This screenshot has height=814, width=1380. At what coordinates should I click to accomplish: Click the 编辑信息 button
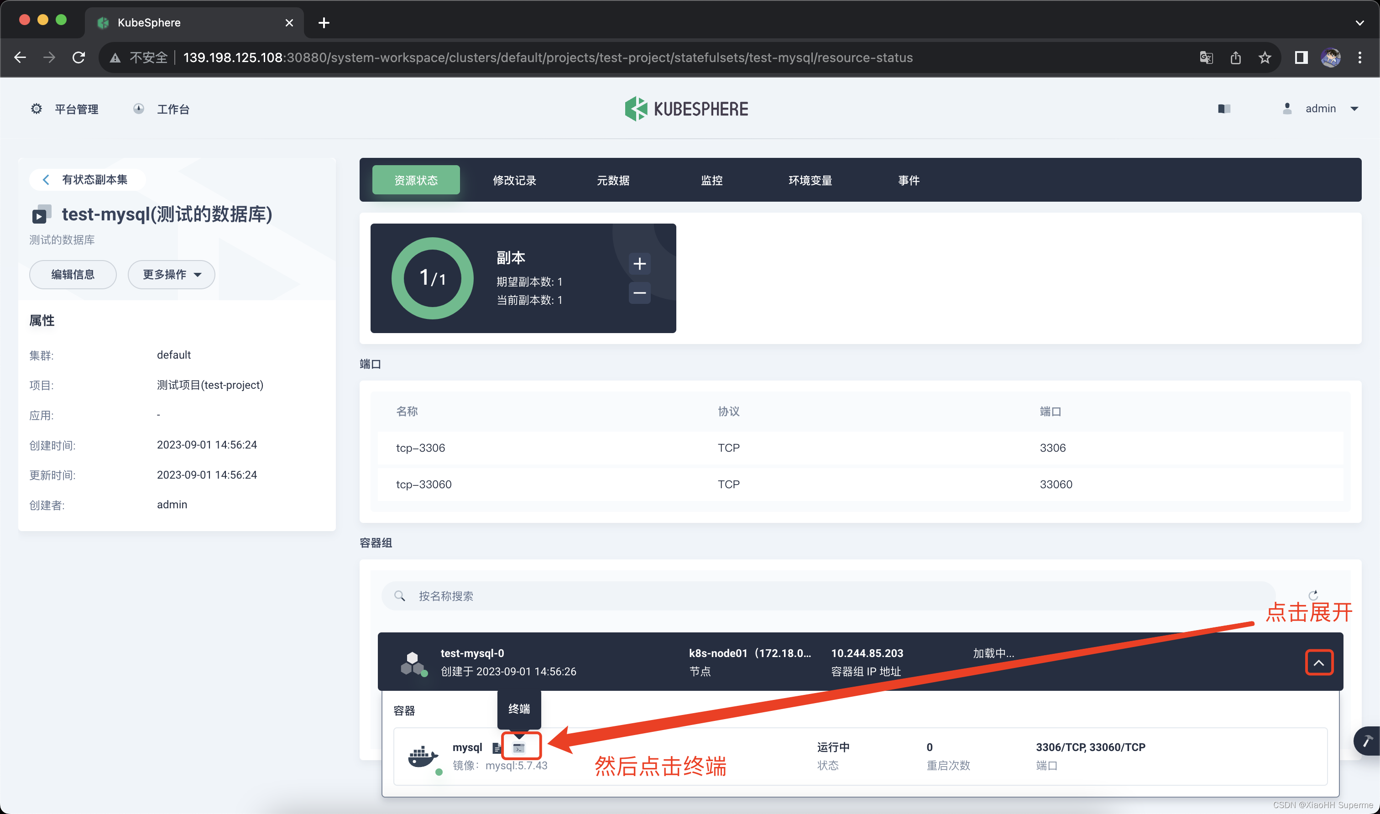[73, 274]
